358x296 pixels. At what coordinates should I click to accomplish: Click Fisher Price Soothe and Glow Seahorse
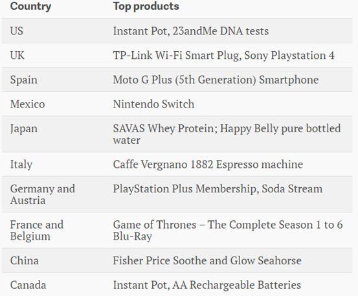click(207, 260)
